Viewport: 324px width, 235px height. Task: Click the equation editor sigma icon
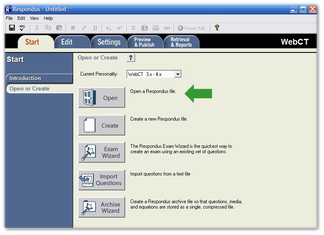(x=133, y=28)
